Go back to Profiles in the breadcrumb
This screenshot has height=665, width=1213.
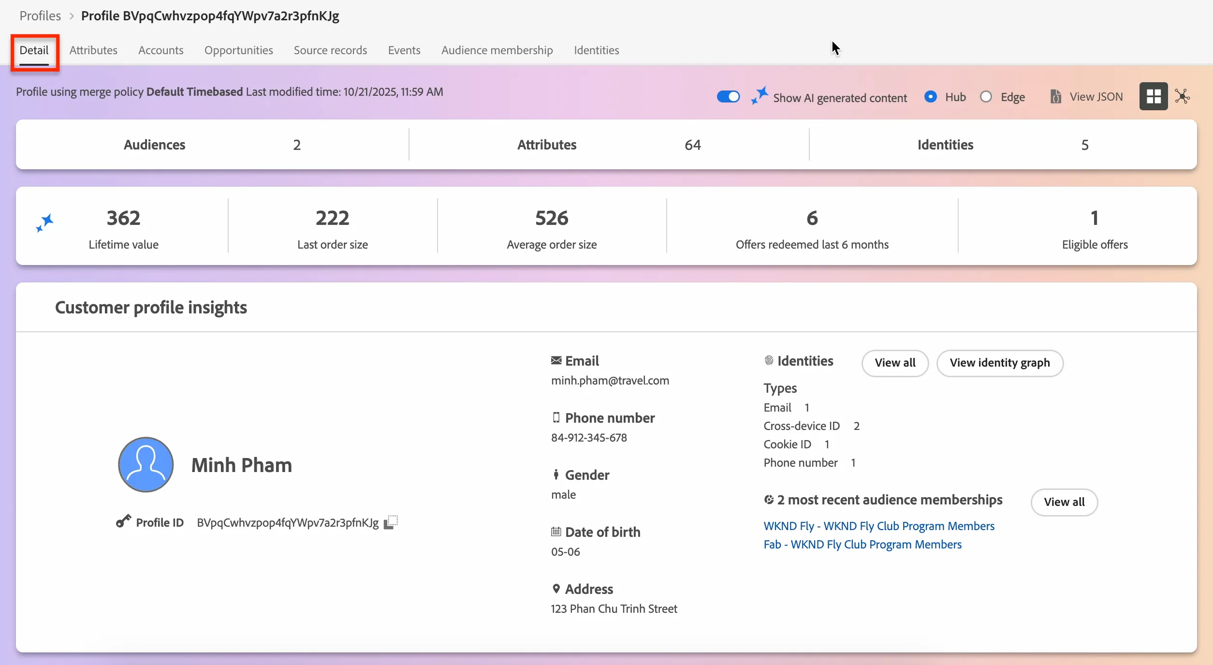pos(40,16)
